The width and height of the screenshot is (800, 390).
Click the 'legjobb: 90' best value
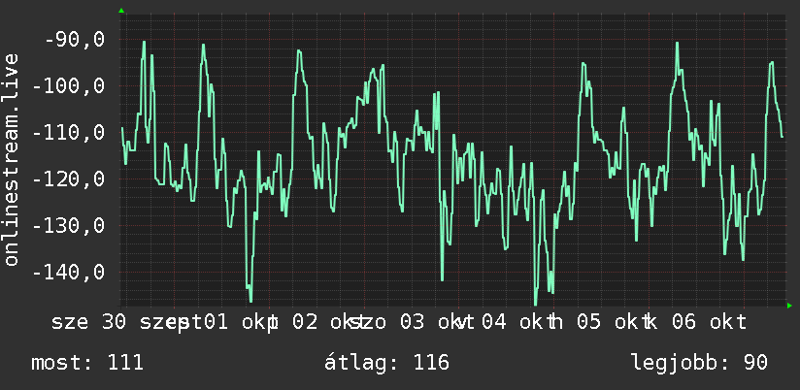699,363
